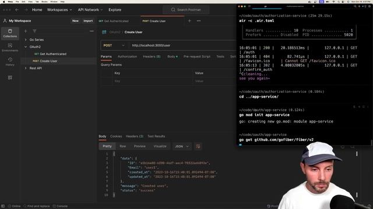Open the Apple menu

point(4,2)
